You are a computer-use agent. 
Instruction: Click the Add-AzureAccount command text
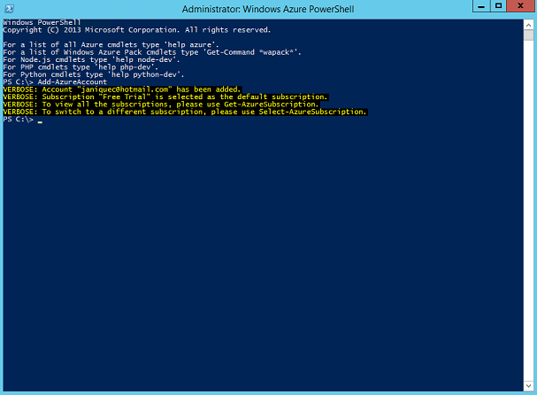click(73, 82)
